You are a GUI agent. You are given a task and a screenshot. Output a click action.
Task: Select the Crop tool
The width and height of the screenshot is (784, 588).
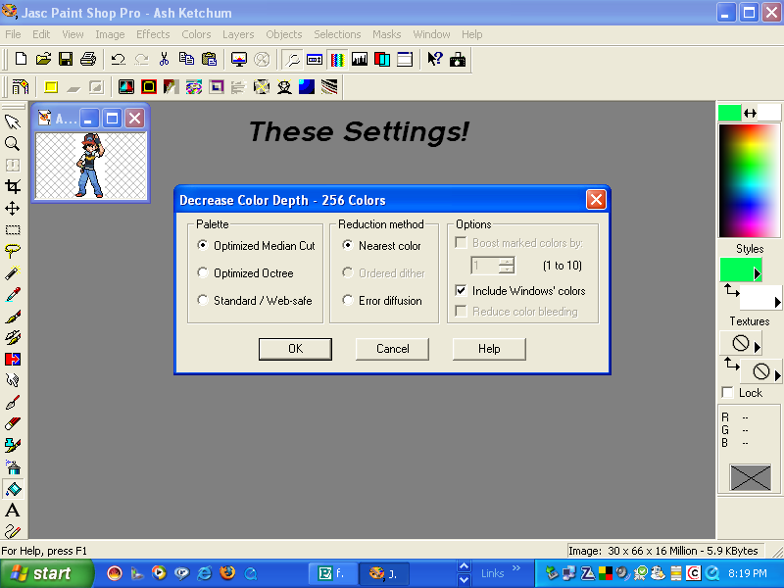click(x=13, y=186)
